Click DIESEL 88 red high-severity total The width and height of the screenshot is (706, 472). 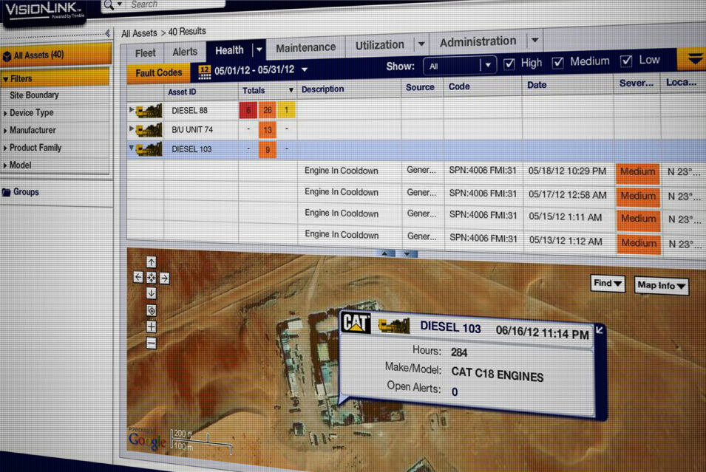coord(248,110)
